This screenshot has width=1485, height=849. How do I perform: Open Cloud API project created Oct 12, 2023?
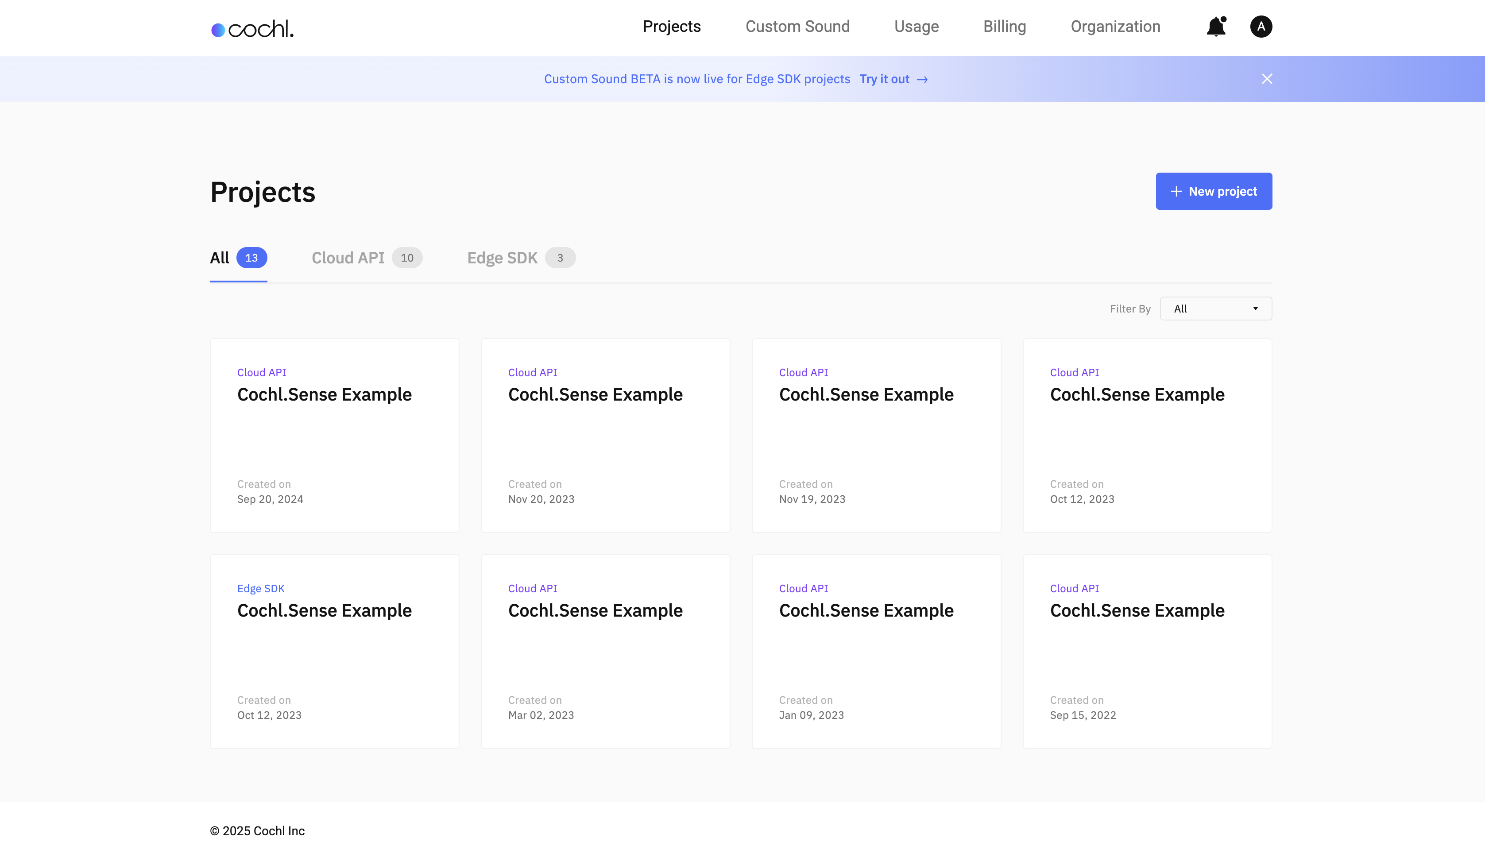point(1147,436)
